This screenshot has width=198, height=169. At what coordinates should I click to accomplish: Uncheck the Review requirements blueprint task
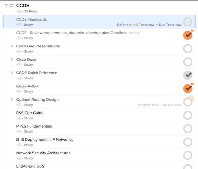tap(188, 35)
